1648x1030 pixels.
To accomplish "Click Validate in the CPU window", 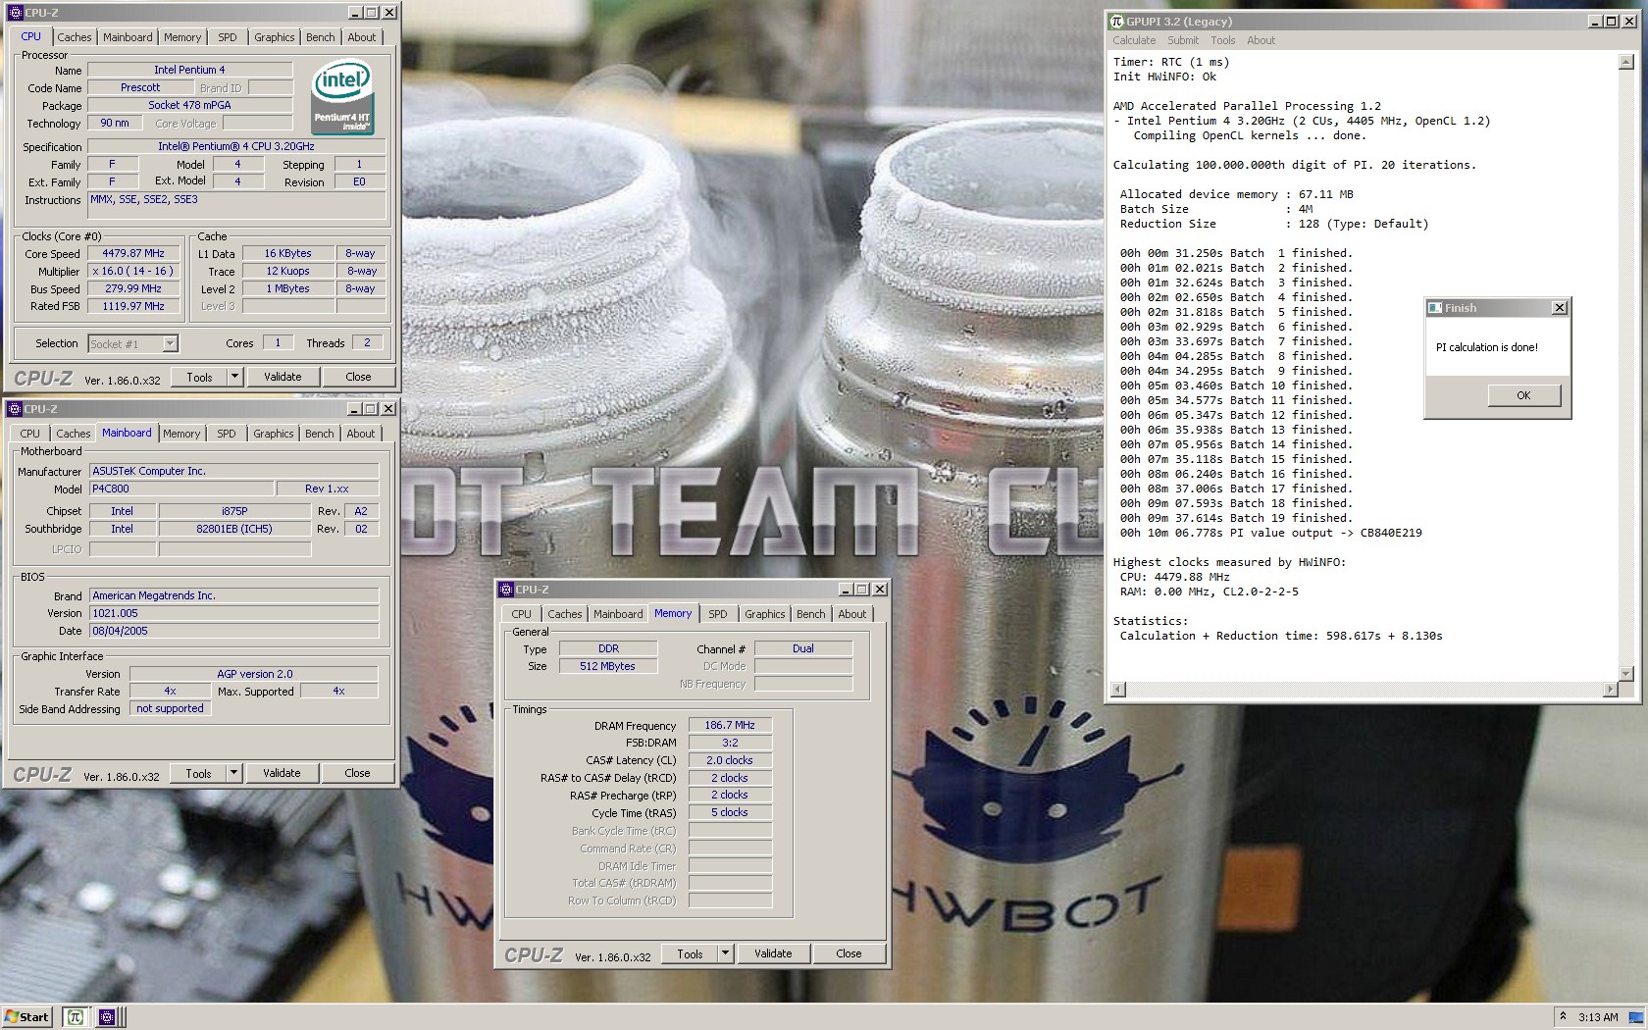I will tap(283, 377).
